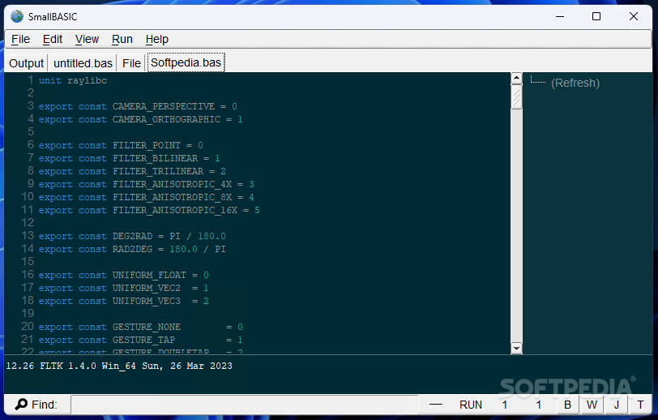Open the File menu
This screenshot has height=420, width=658.
coord(20,39)
